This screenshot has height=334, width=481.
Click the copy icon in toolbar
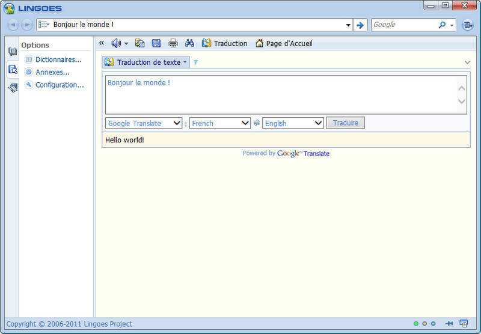(x=139, y=43)
